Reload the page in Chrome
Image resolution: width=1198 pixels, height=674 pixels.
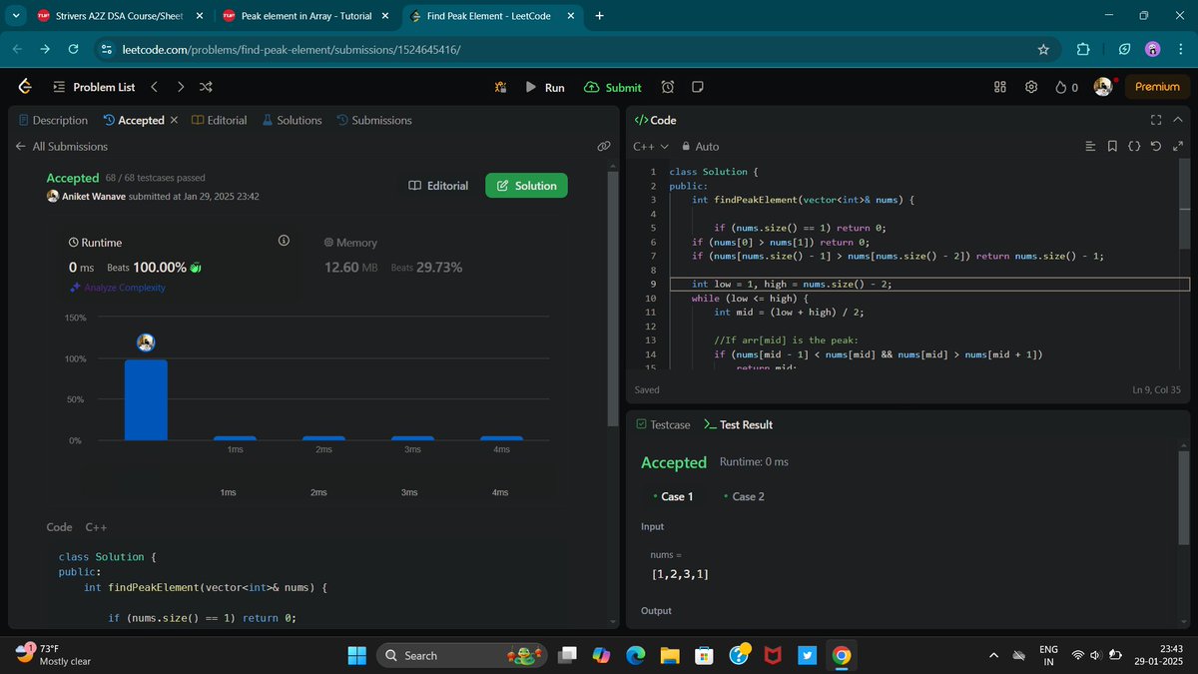point(73,49)
